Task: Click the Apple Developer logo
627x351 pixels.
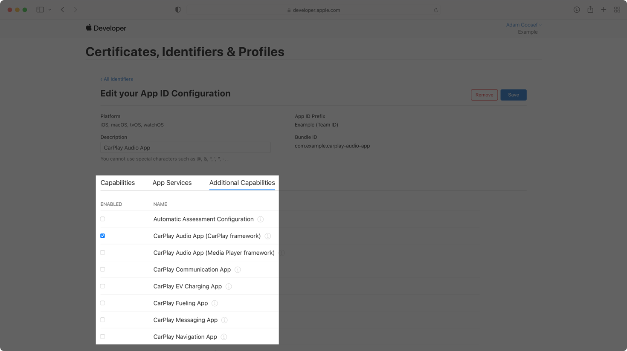Action: click(x=106, y=28)
